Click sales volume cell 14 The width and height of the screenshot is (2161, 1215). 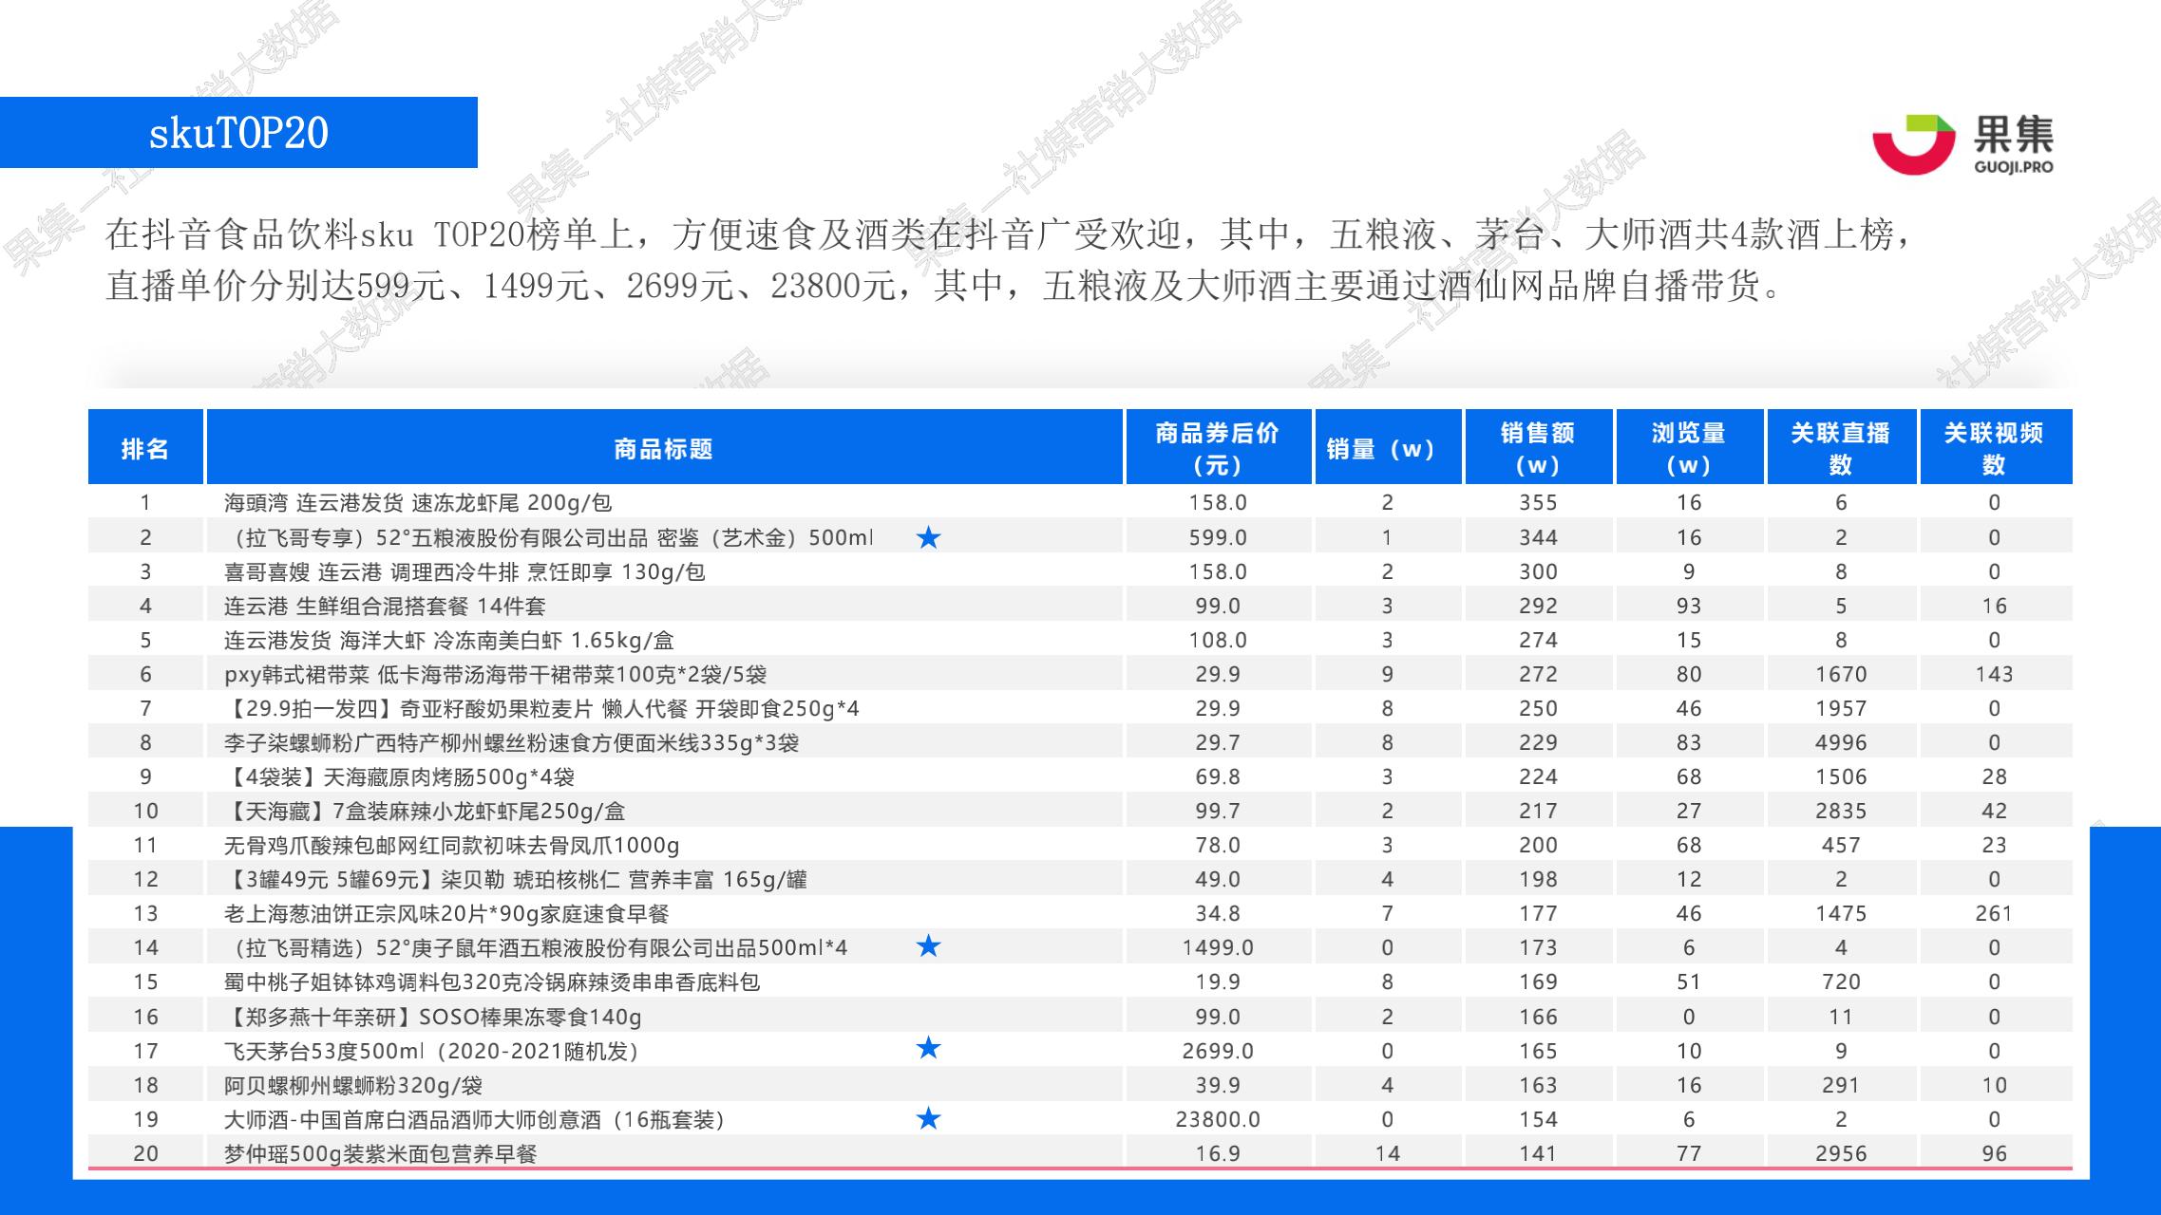point(1388,1154)
